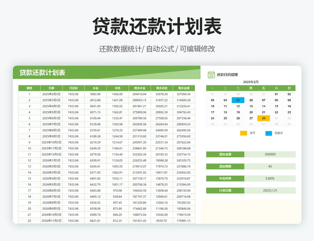
Task: Select remaining interest cell 9529.70
Action: pos(162,221)
